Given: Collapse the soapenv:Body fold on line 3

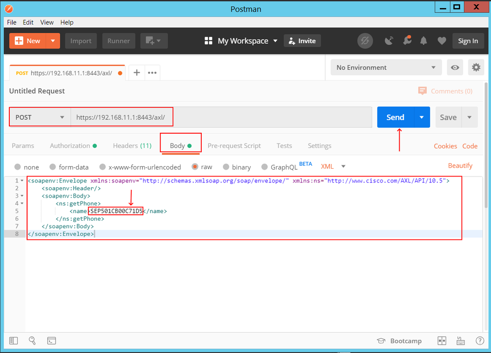Looking at the screenshot, I should [22, 196].
